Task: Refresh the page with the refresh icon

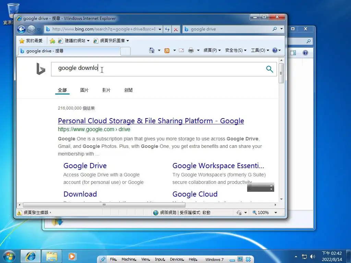Action: coord(167,29)
